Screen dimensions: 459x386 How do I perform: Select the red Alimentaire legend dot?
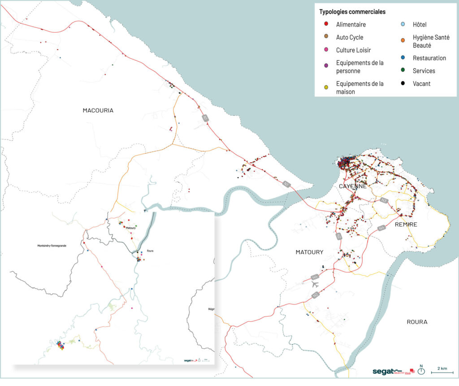326,25
